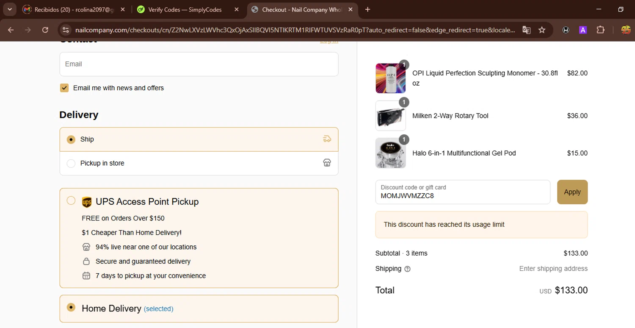Screen dimensions: 635x328
Task: Click 'Halo 6-in-1 Multifunctional Gel Pod' name
Action: coord(464,153)
